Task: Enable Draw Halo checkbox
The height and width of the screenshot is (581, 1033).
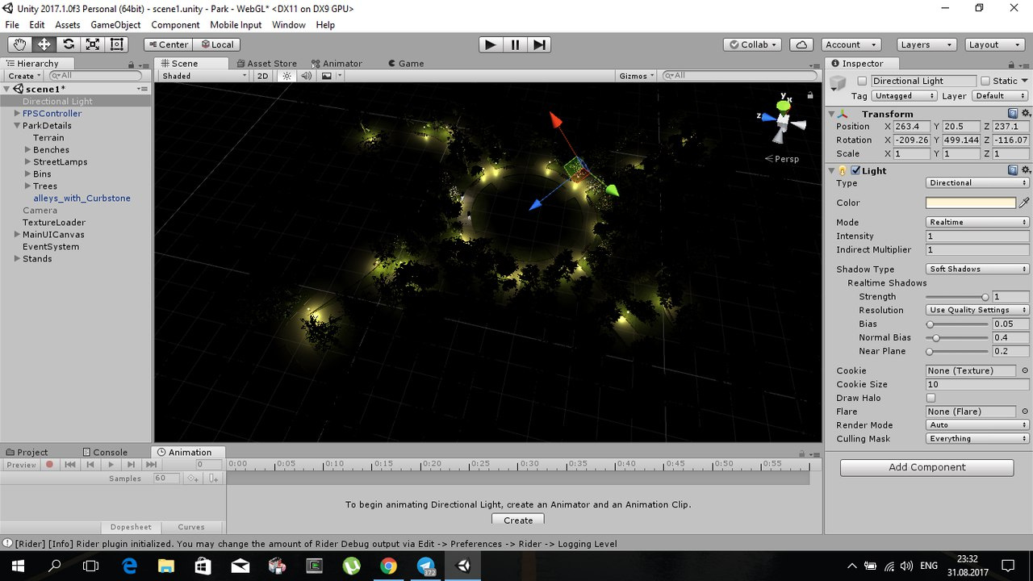Action: pyautogui.click(x=931, y=398)
